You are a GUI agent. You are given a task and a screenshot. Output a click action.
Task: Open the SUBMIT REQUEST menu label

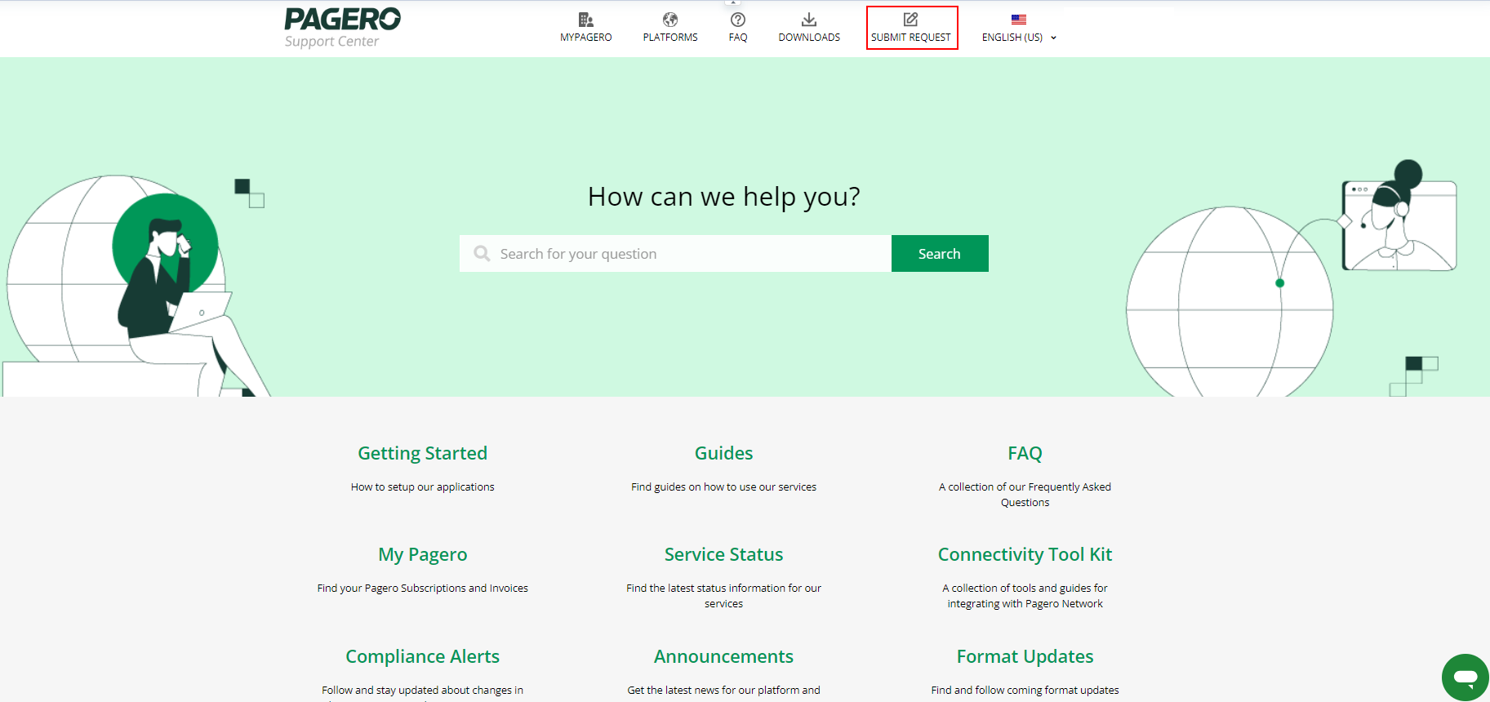(911, 38)
